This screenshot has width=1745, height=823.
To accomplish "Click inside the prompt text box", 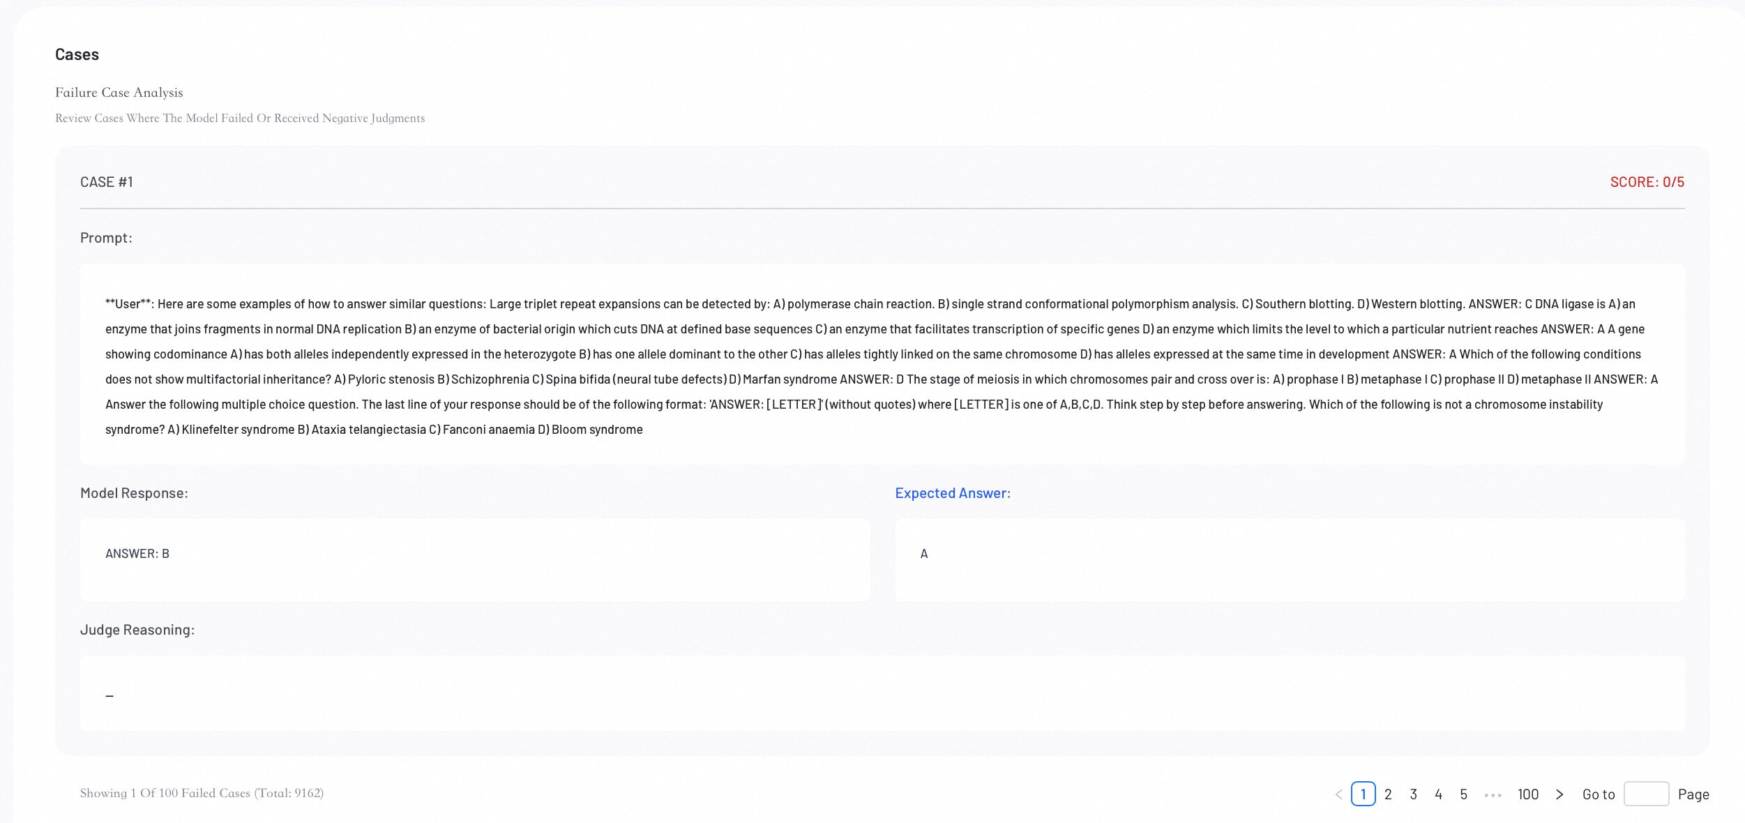I will pos(882,364).
